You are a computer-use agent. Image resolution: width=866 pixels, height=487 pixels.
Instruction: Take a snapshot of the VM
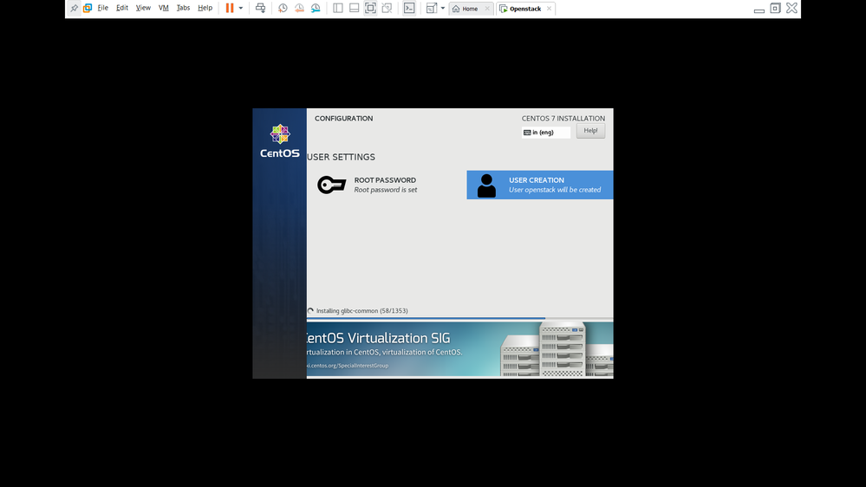pyautogui.click(x=283, y=8)
